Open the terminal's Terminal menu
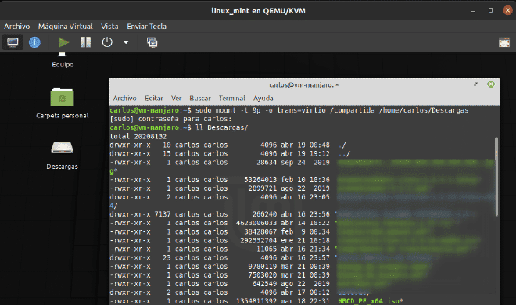This screenshot has height=305, width=516. [232, 98]
